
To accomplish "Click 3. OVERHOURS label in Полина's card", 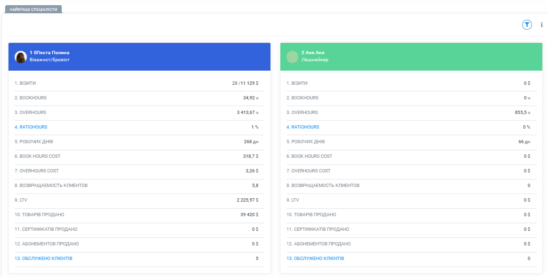I will pos(31,113).
